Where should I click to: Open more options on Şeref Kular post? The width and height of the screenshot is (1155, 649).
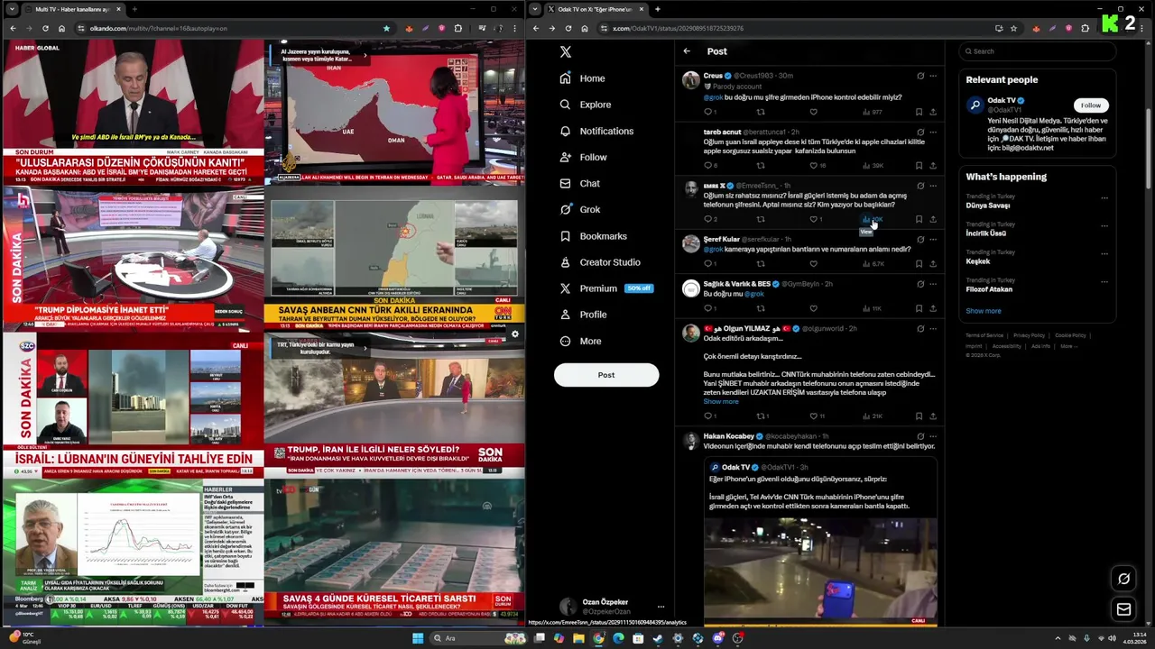(x=933, y=239)
